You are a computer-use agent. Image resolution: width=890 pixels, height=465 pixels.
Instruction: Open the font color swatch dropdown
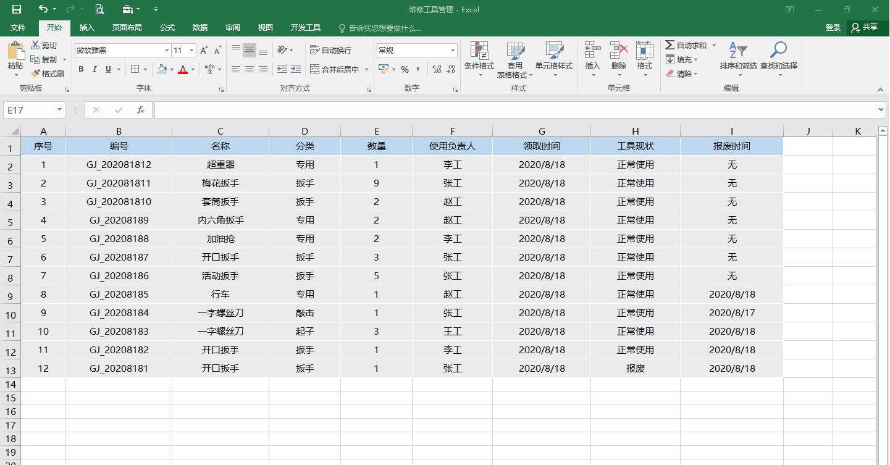click(x=192, y=70)
